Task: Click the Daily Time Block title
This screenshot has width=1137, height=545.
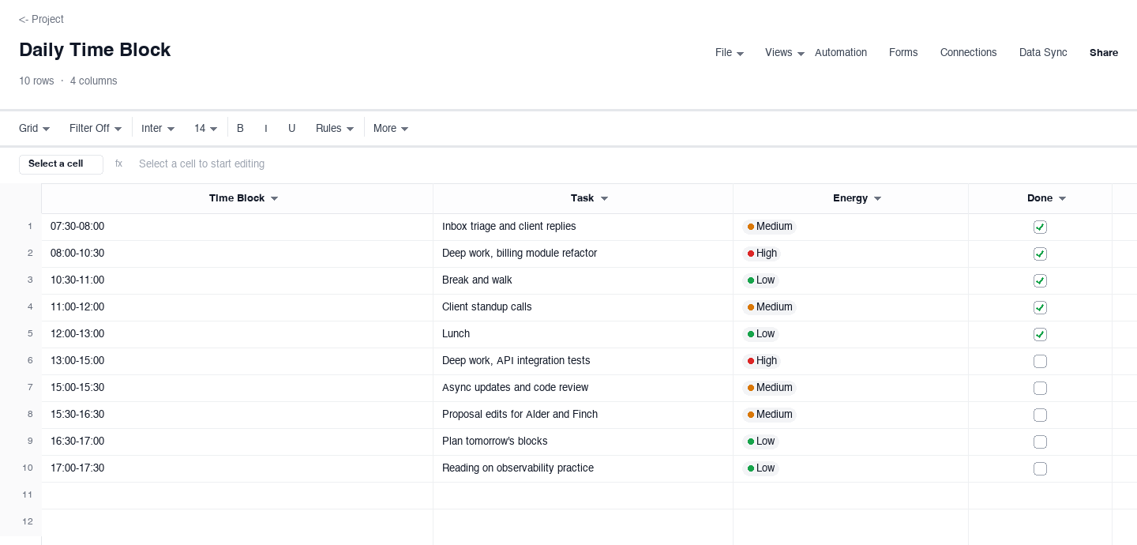Action: 95,50
